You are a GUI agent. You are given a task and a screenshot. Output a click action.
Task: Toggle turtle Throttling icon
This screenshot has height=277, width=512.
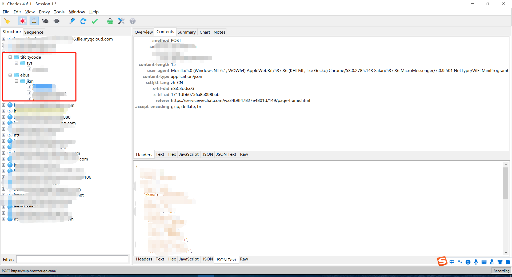(x=45, y=21)
